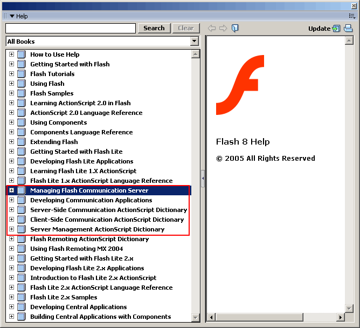Click in the search text field
Viewport: 360px width, 328px height.
71,28
